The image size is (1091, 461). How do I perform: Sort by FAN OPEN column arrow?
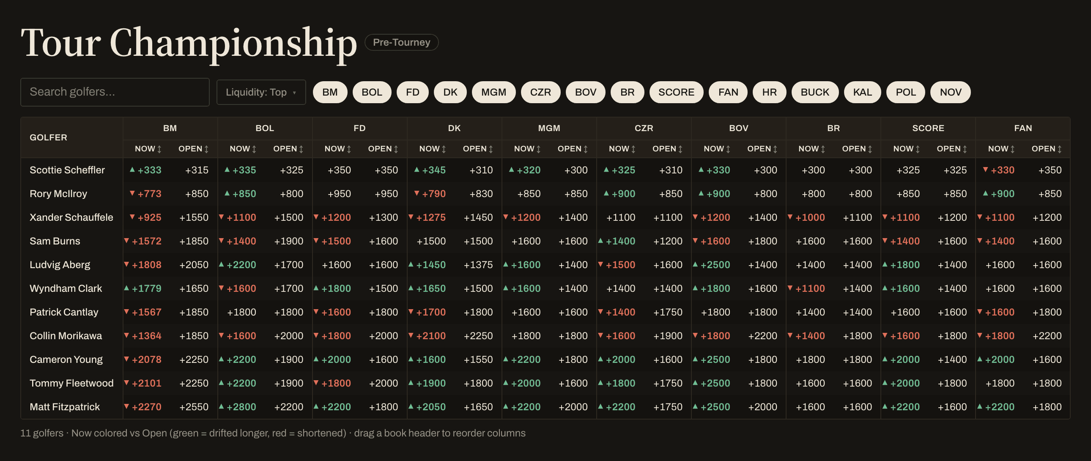click(1060, 149)
